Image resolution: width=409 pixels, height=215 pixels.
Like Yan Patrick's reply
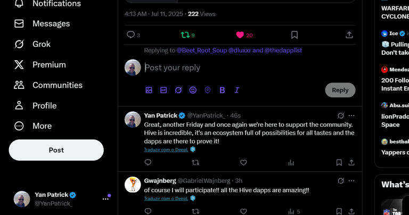(x=243, y=163)
